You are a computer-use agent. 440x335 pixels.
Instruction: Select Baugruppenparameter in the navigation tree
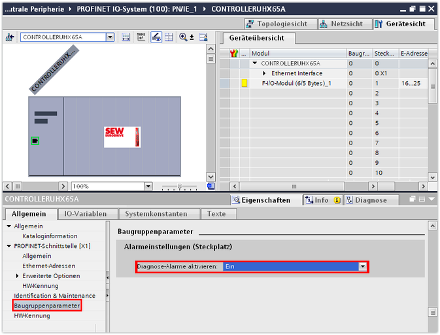point(47,306)
